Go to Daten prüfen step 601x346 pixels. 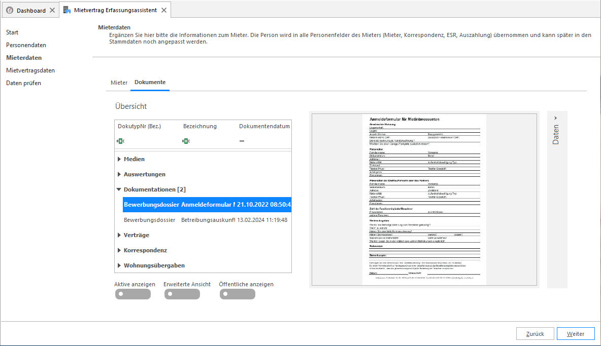tap(23, 83)
